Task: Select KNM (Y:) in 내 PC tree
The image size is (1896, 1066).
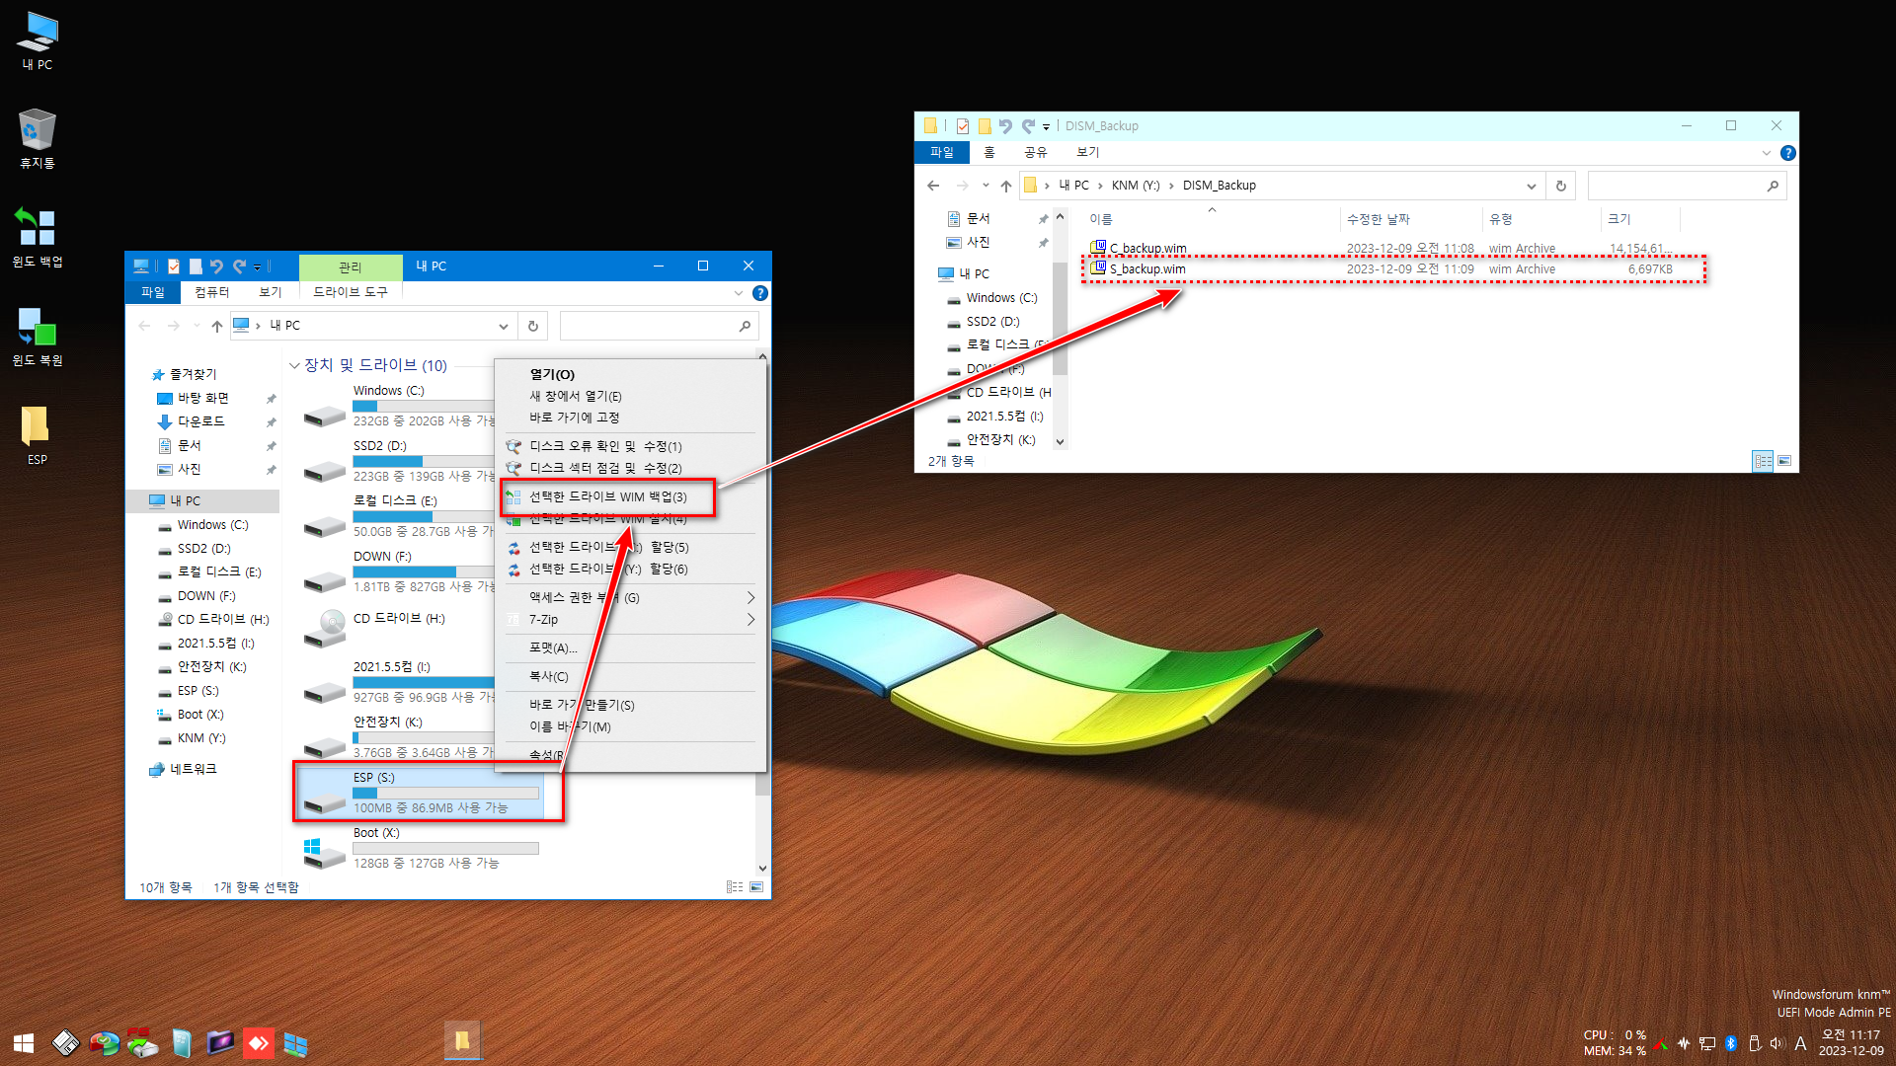Action: pos(201,738)
